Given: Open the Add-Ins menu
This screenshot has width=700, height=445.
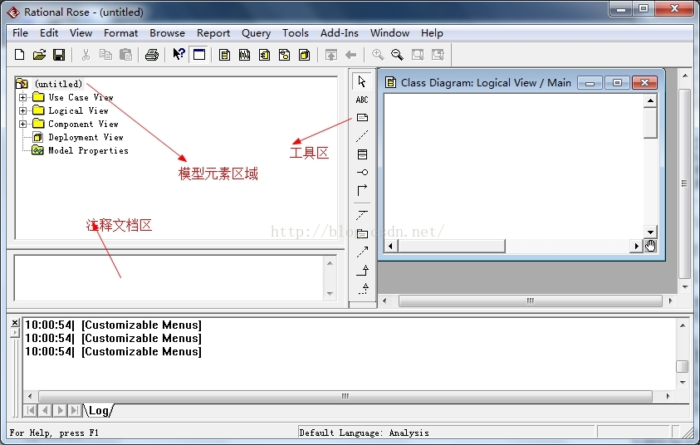Looking at the screenshot, I should (340, 33).
